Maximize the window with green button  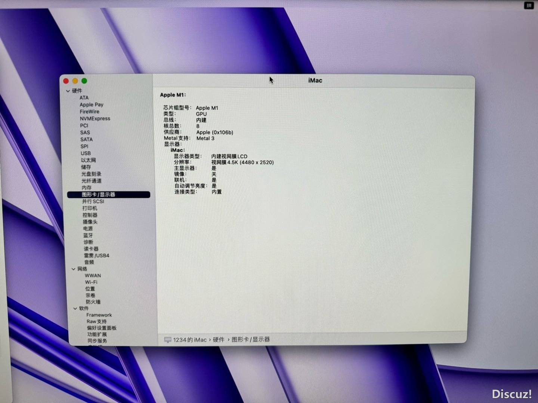pyautogui.click(x=84, y=81)
